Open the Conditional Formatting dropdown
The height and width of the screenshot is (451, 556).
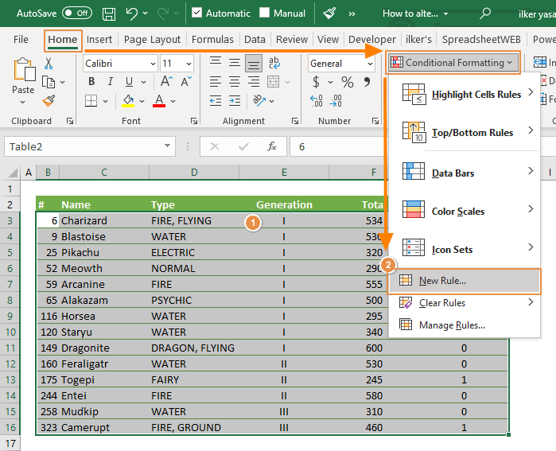tap(453, 63)
